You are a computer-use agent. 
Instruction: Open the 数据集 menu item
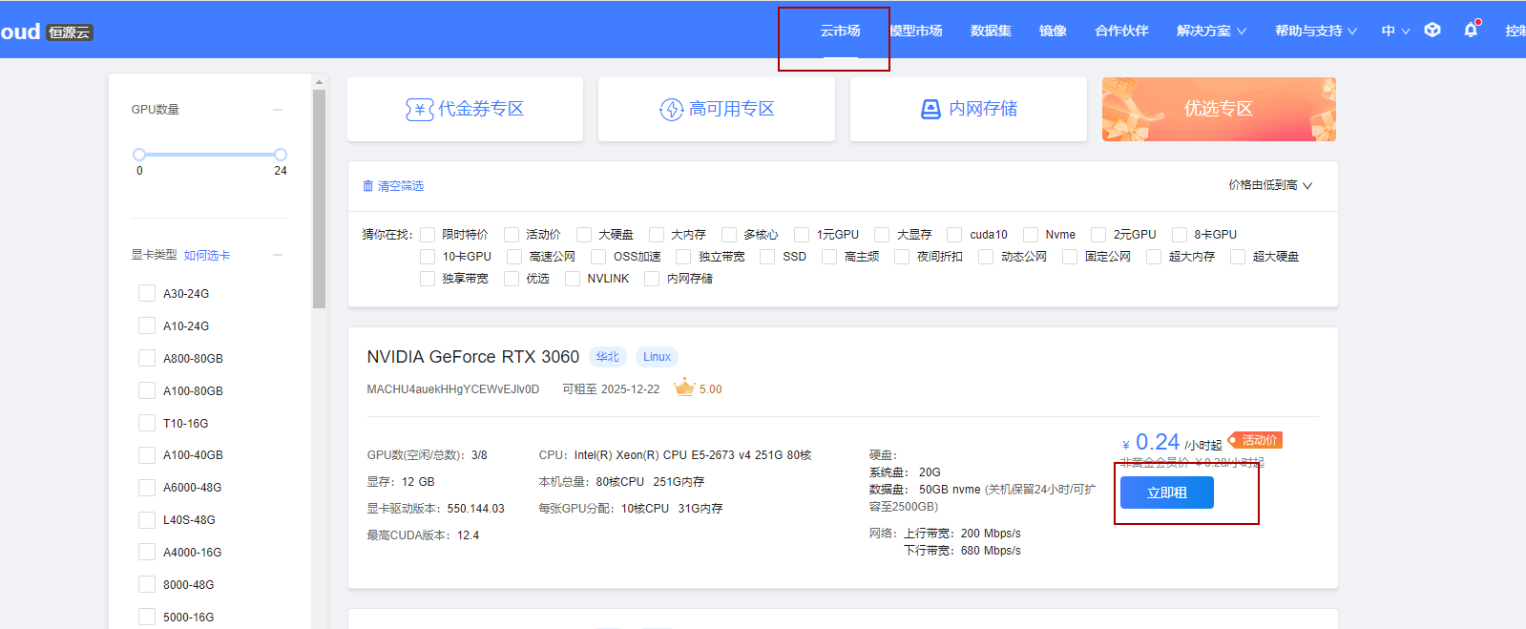tap(991, 31)
